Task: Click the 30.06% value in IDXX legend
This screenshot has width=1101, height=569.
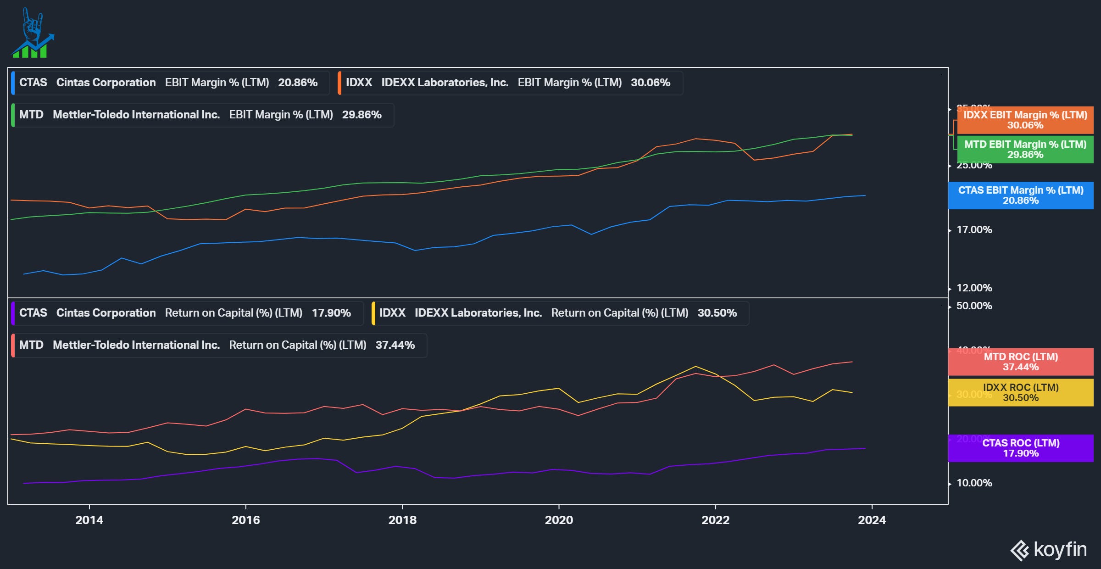Action: [651, 83]
